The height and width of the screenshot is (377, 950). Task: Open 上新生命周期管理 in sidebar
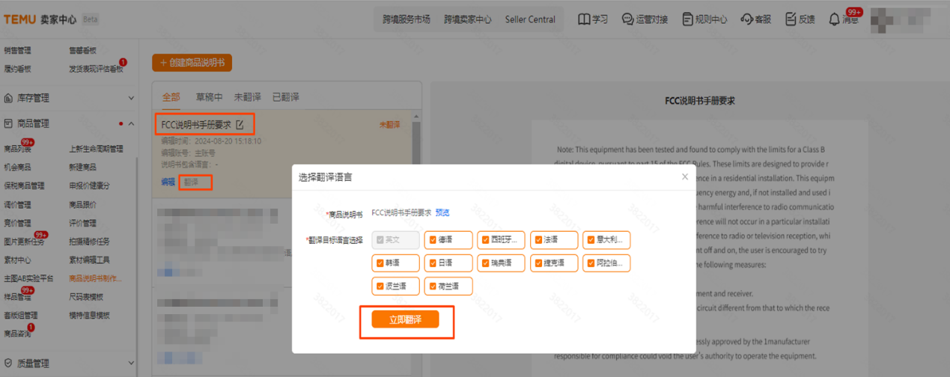click(x=96, y=149)
